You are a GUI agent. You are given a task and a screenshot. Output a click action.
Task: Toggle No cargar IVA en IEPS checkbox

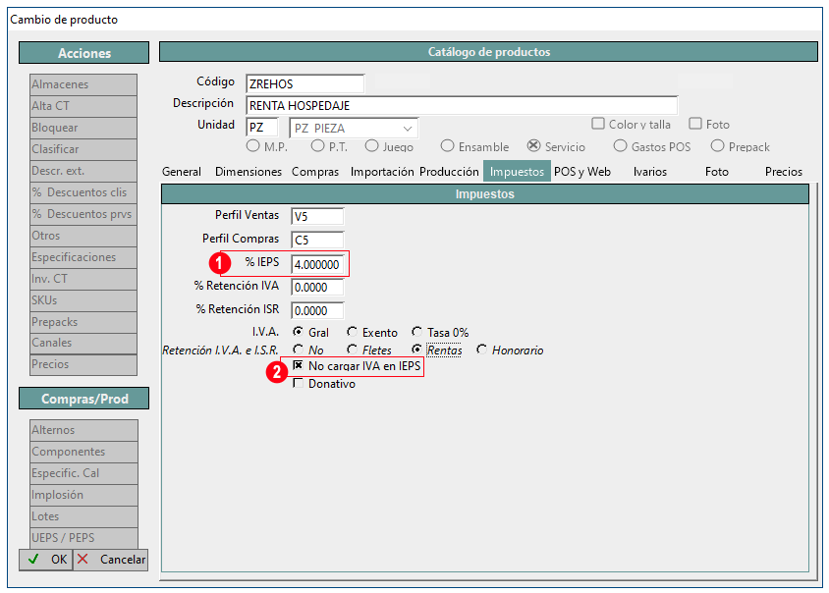(299, 366)
